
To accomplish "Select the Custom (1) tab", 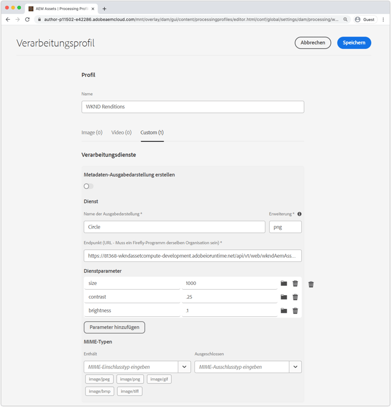I will [152, 133].
